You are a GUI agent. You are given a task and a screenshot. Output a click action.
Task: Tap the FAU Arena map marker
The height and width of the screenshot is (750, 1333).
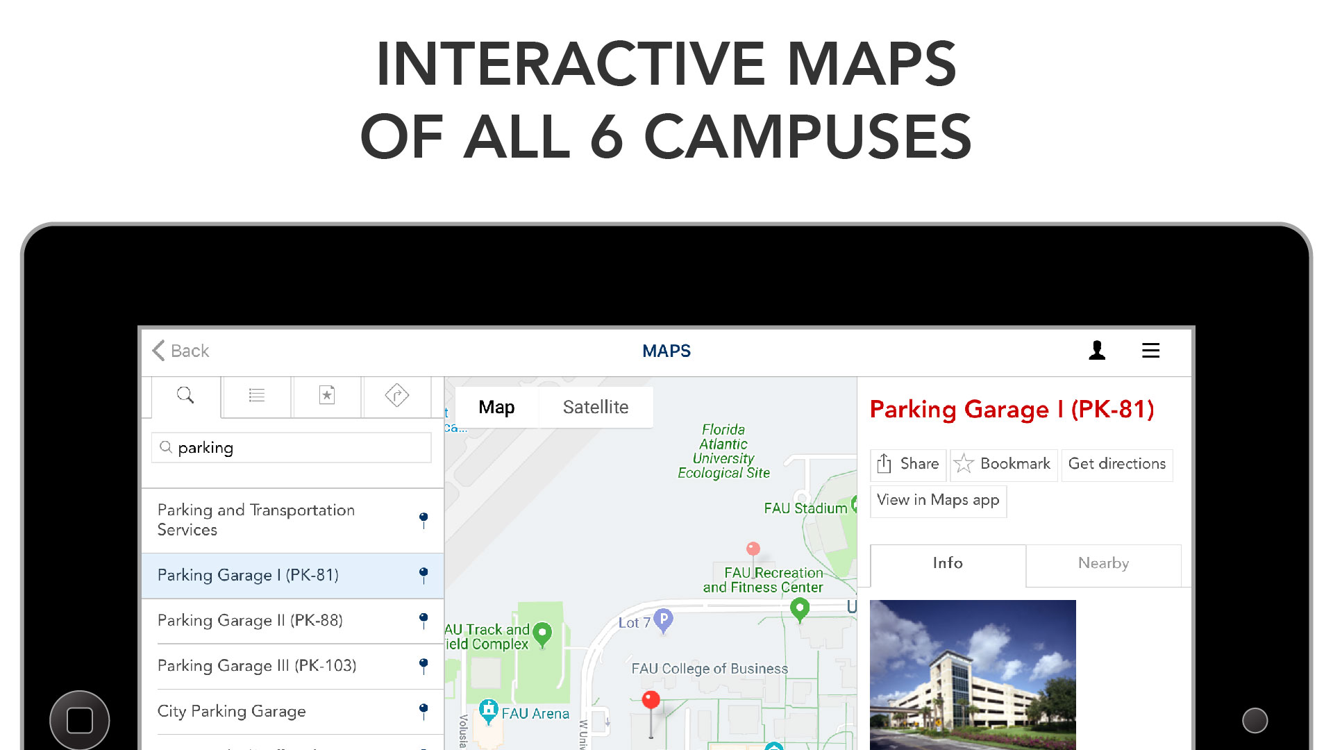[489, 710]
